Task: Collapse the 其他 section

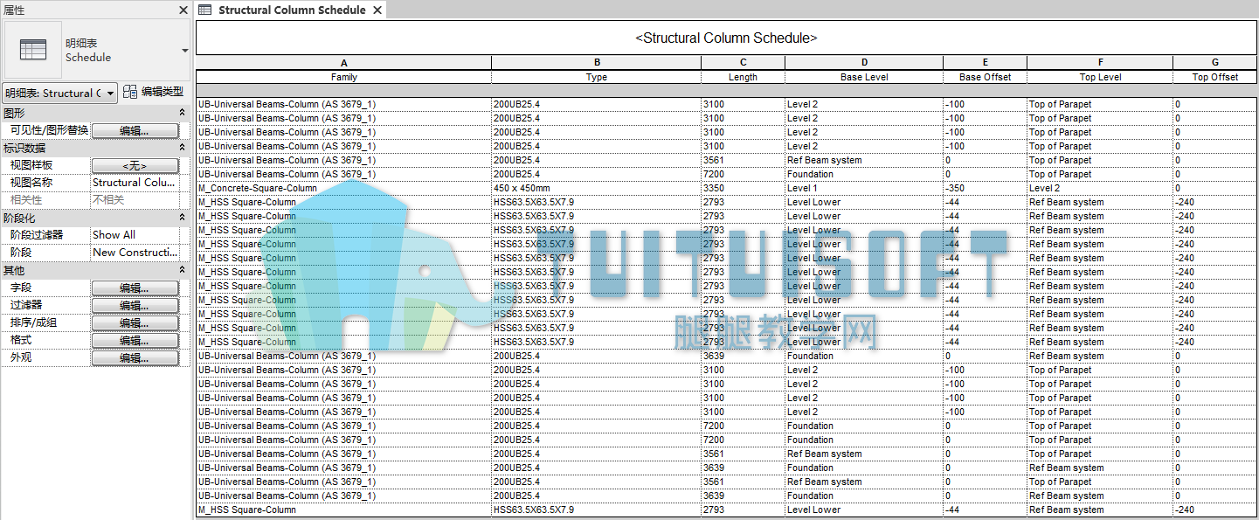Action: 182,270
